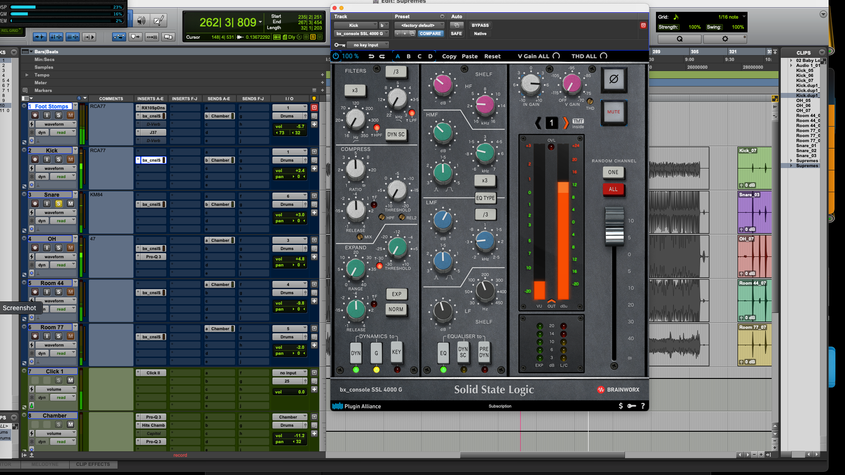Image resolution: width=845 pixels, height=475 pixels.
Task: Click the plugin output fader handle
Action: click(x=614, y=226)
